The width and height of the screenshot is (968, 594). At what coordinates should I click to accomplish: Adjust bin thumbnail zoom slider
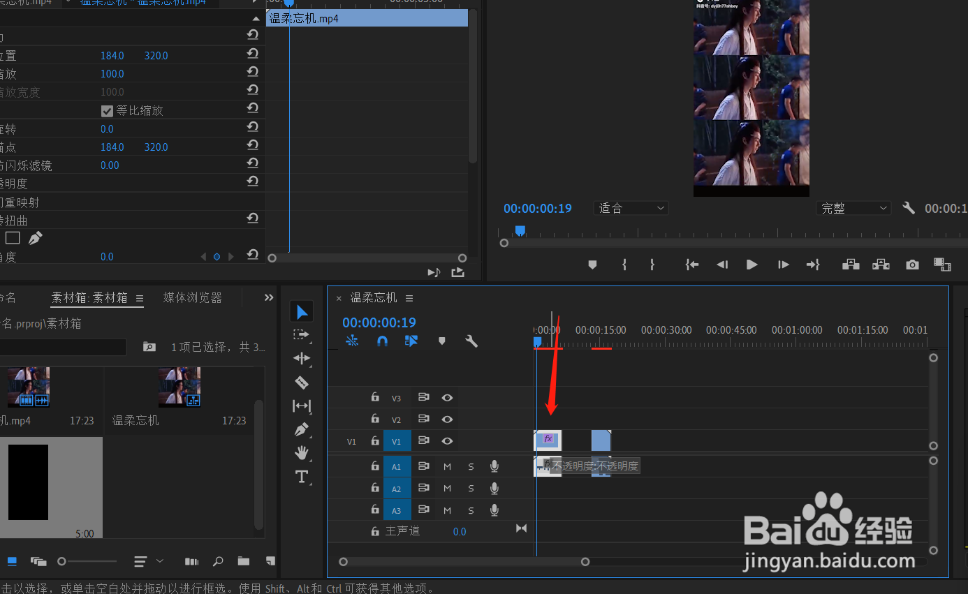coord(87,561)
